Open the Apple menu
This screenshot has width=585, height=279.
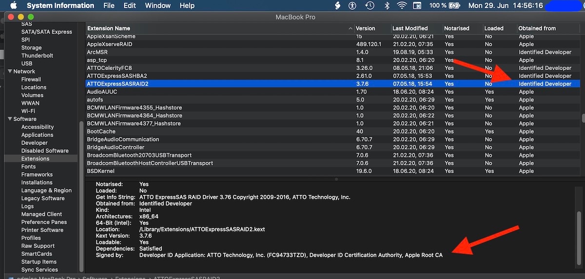coord(13,6)
